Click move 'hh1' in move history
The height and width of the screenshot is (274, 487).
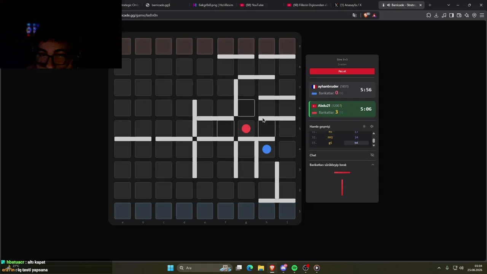pyautogui.click(x=330, y=137)
